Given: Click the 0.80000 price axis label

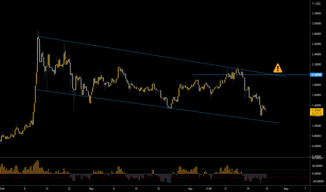Looking at the screenshot, I should pos(316,136).
